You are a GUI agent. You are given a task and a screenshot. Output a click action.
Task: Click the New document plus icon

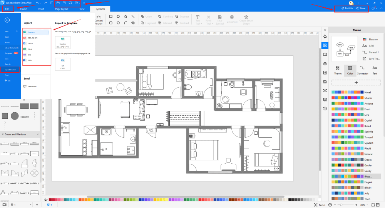52,3
